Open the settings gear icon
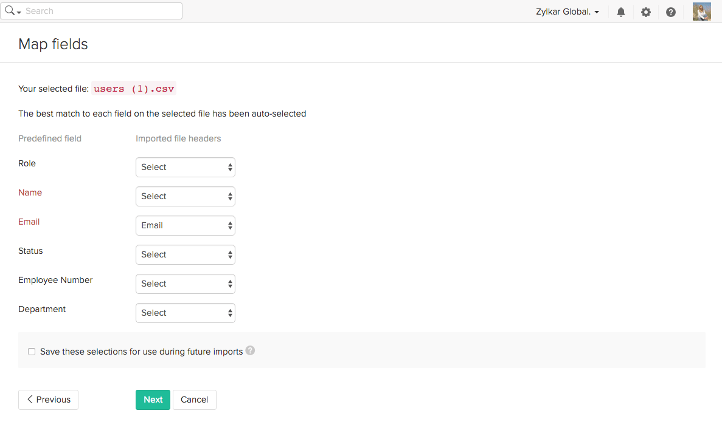722x422 pixels. tap(645, 12)
